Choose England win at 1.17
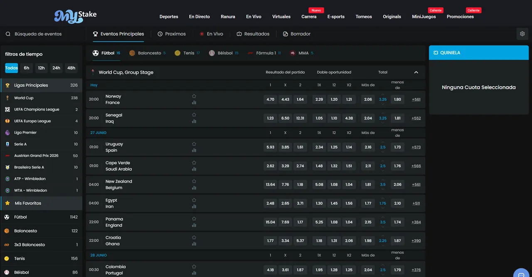The image size is (532, 277). click(x=300, y=222)
